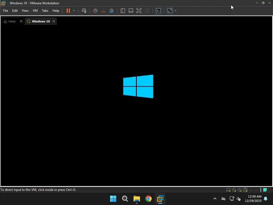Screen dimensions: 273x205
Task: Take a snapshot of this virtual machine
Action: (95, 11)
